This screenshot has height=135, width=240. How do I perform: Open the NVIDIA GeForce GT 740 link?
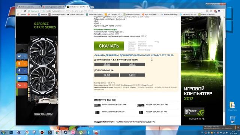[x=156, y=112]
